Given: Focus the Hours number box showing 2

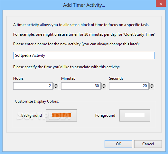Looking at the screenshot, I should (33, 86).
